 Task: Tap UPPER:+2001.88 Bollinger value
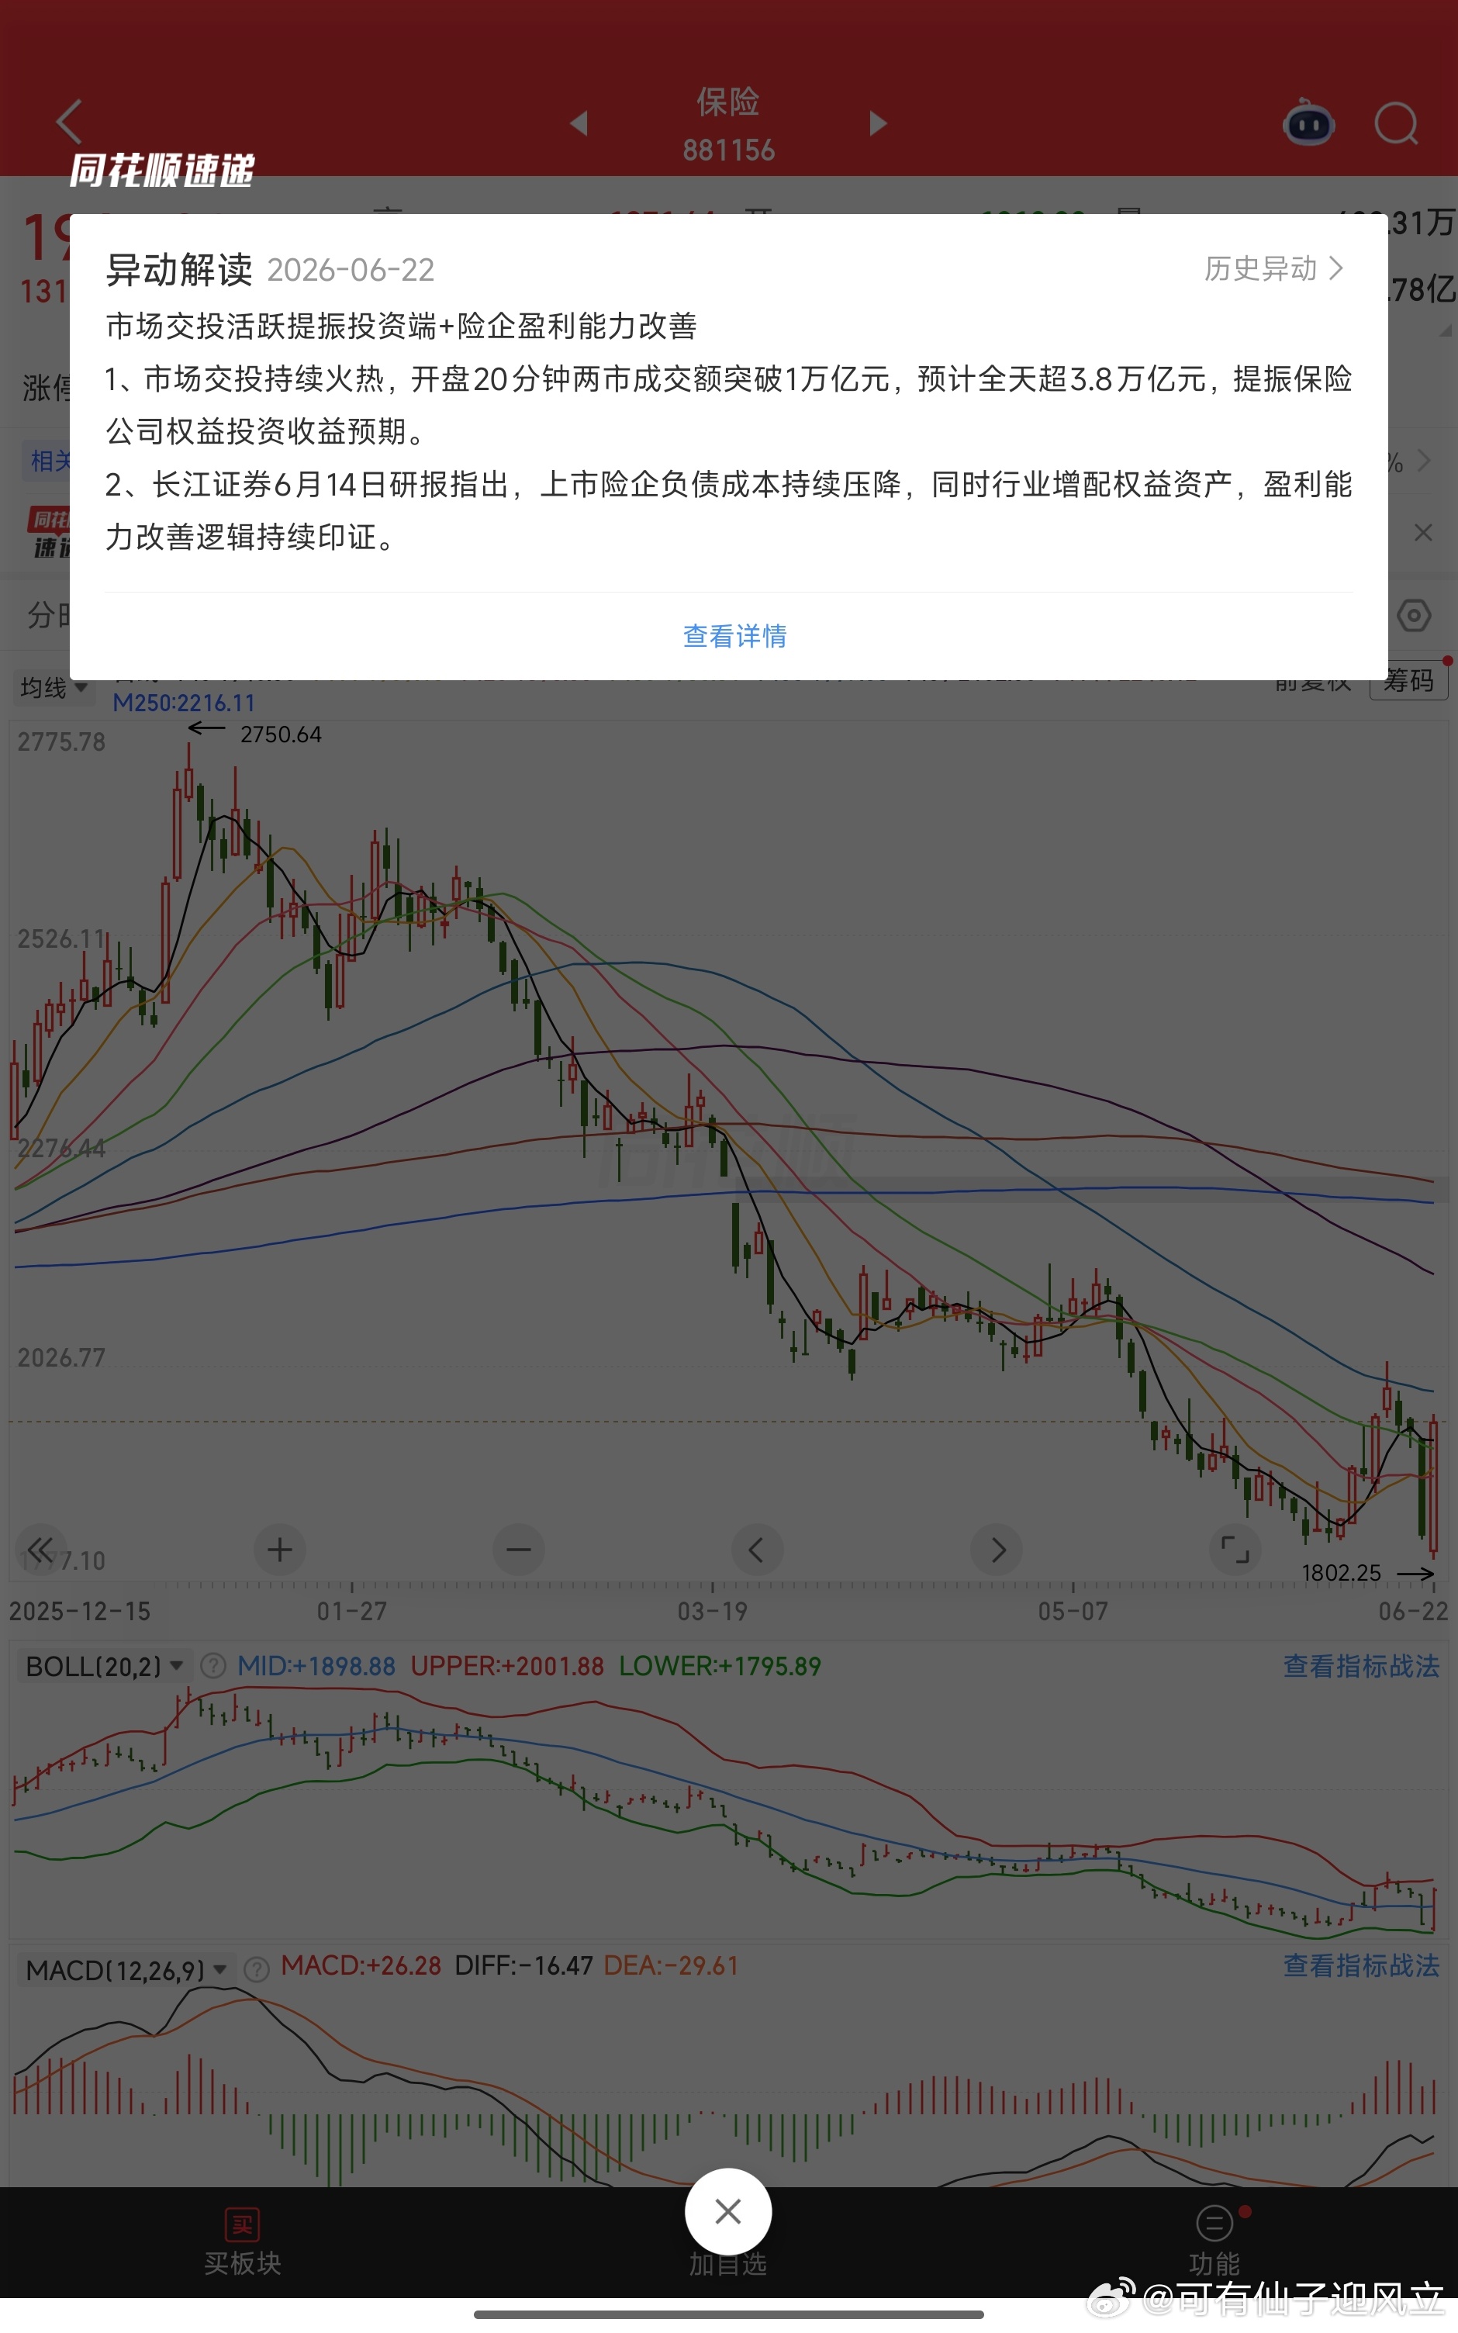(507, 1666)
